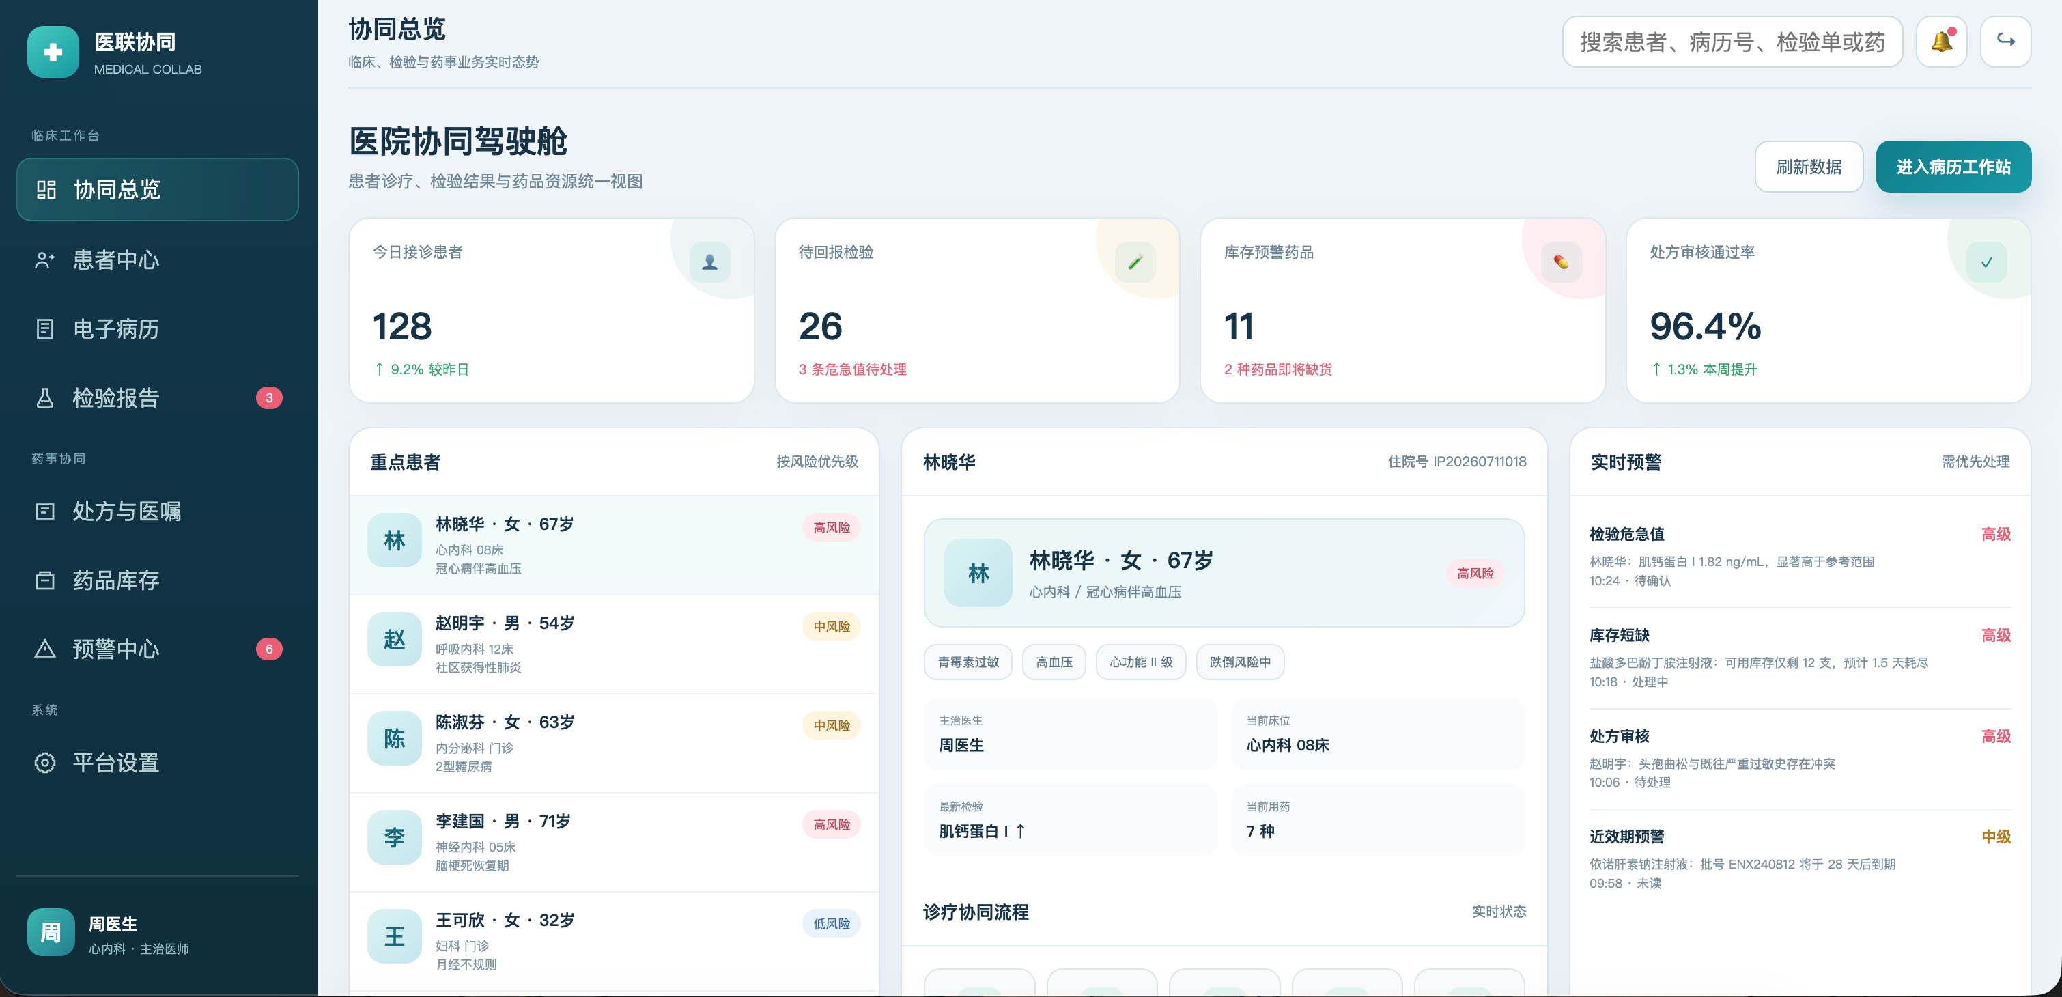Click the checkmark icon on 处方审核通过率 card
The height and width of the screenshot is (997, 2062).
coord(1987,262)
